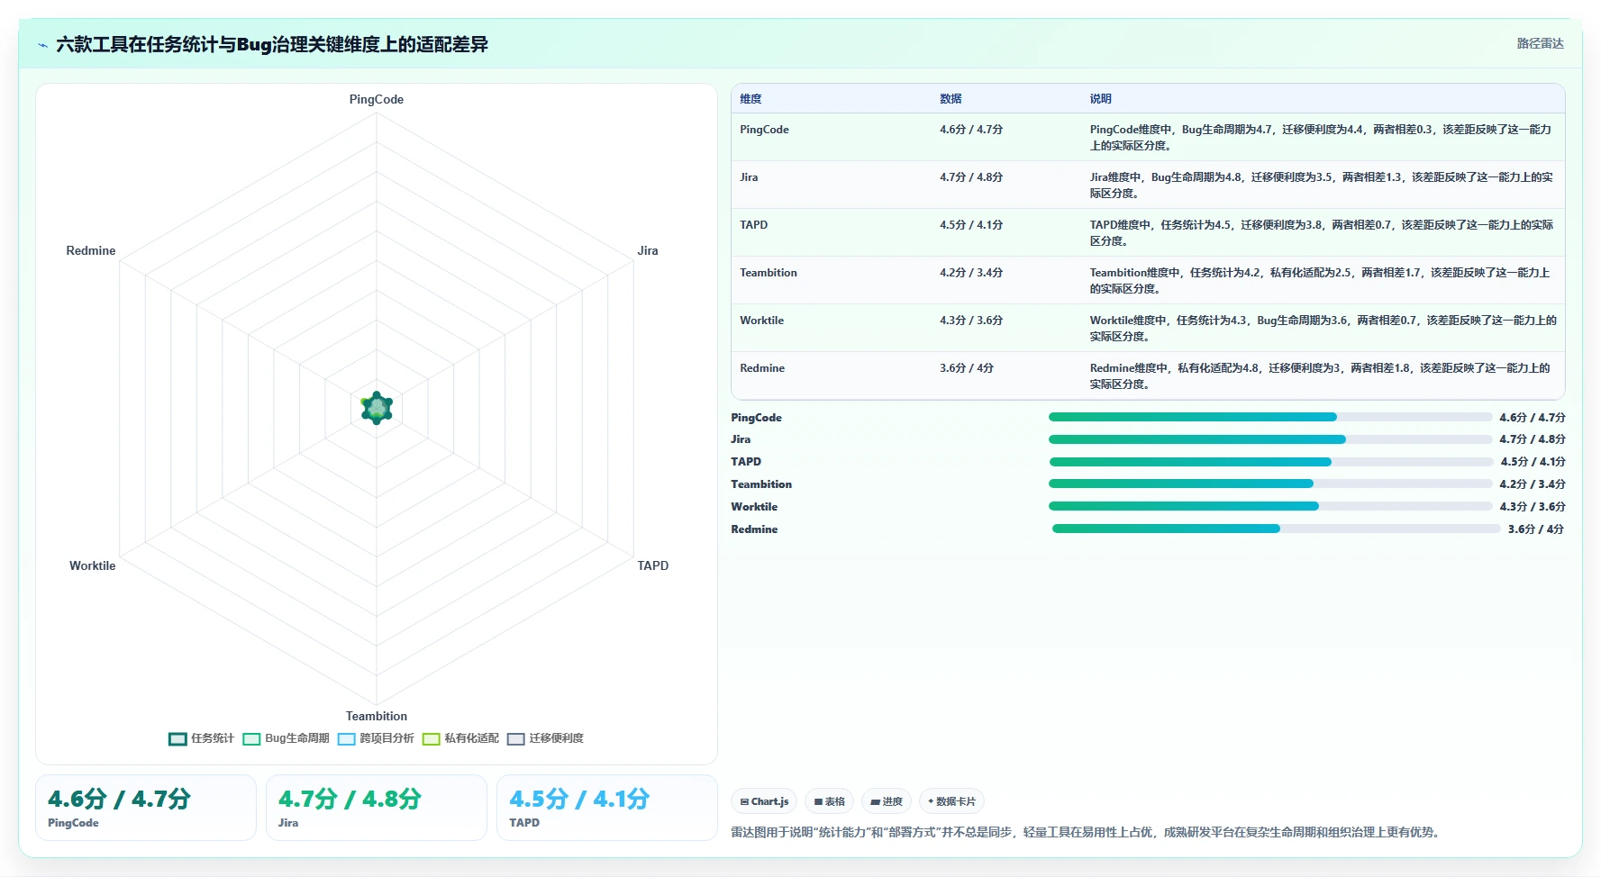Toggle the 任务统计 legend series

(x=201, y=738)
